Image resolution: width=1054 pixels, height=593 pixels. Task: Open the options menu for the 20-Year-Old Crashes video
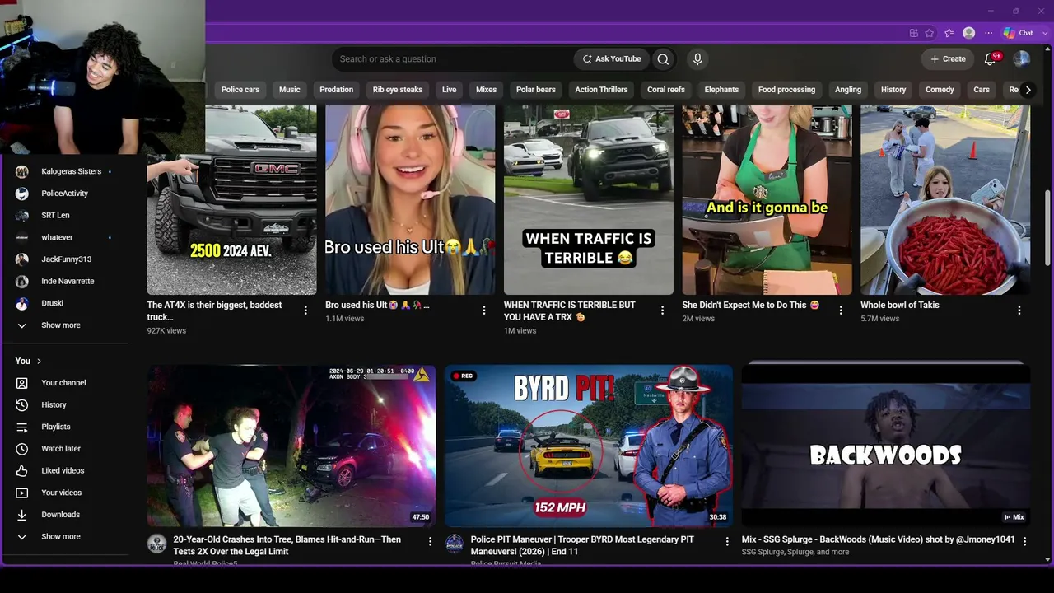pyautogui.click(x=430, y=541)
